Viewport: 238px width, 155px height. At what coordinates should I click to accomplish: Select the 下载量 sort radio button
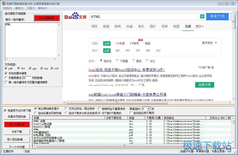point(117,61)
